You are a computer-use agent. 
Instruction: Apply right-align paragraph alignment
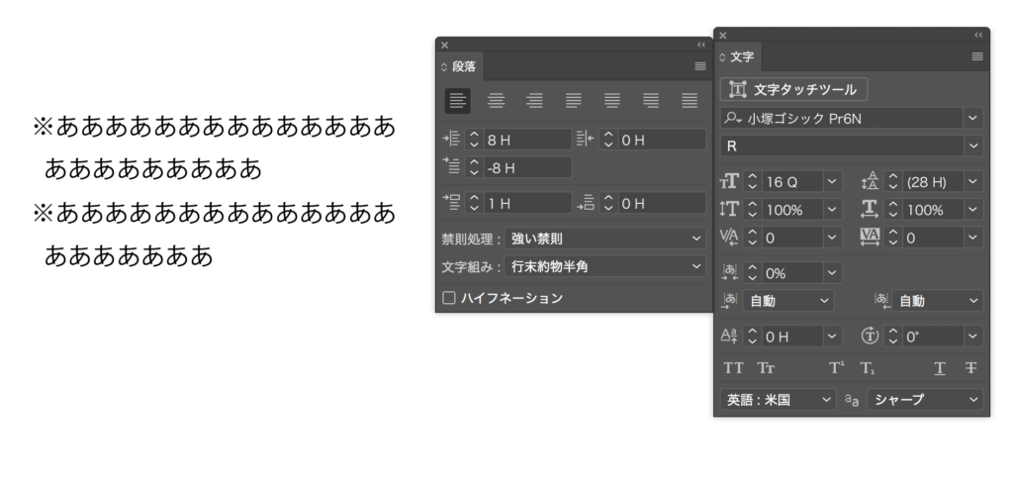534,101
